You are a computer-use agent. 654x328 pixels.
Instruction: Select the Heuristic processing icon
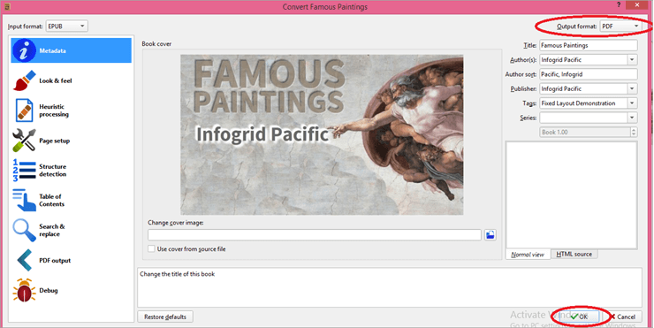pos(24,111)
